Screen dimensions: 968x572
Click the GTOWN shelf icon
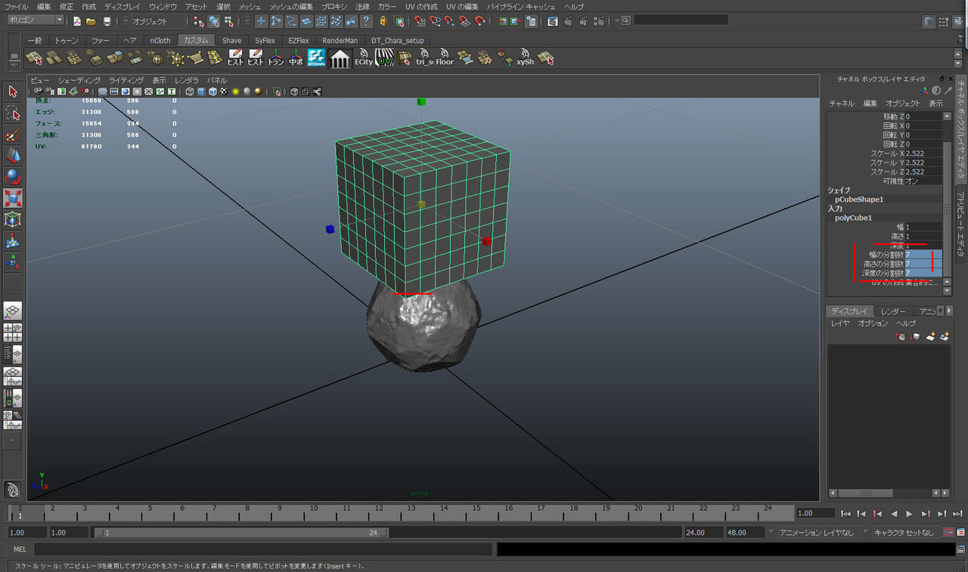coord(316,57)
